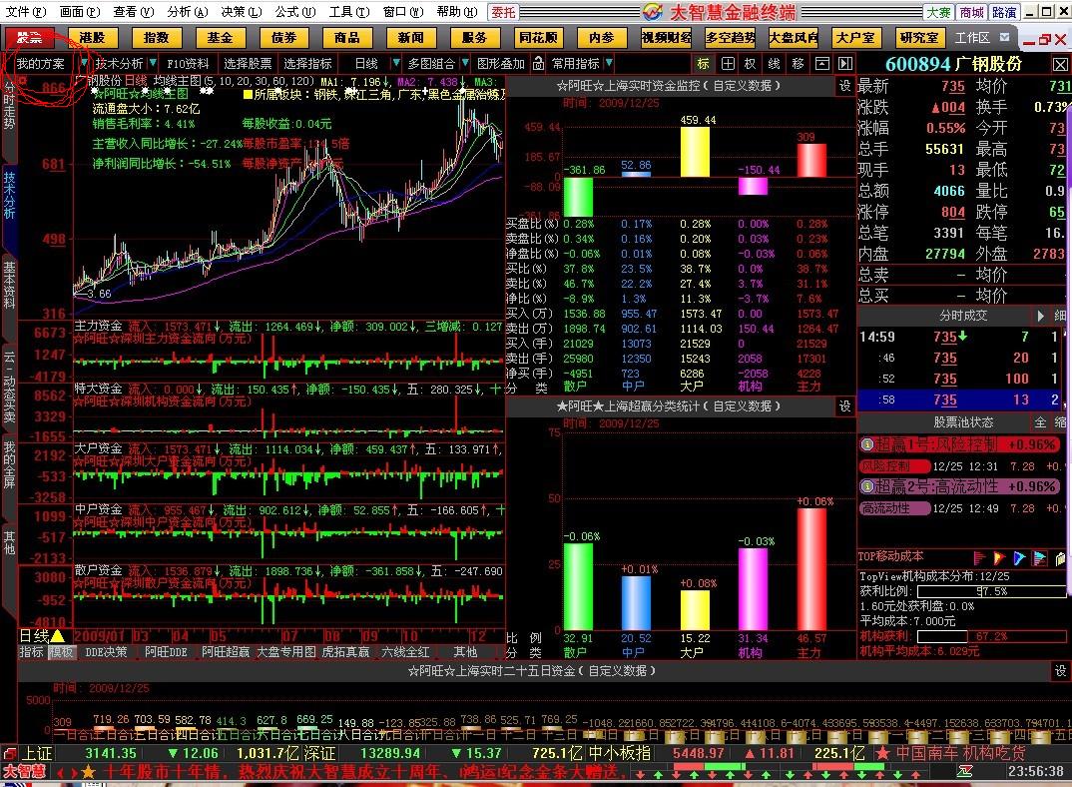Click the lock icon beside 图形叠加
The height and width of the screenshot is (787, 1072).
tap(539, 64)
